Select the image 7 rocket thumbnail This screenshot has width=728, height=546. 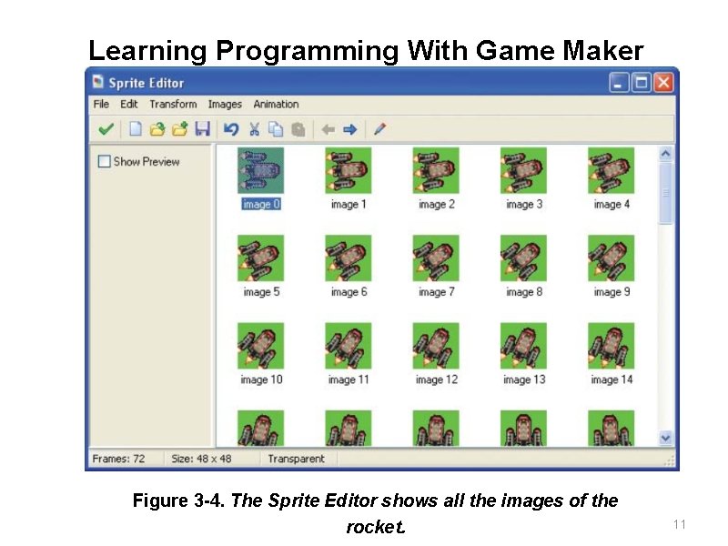coord(436,258)
